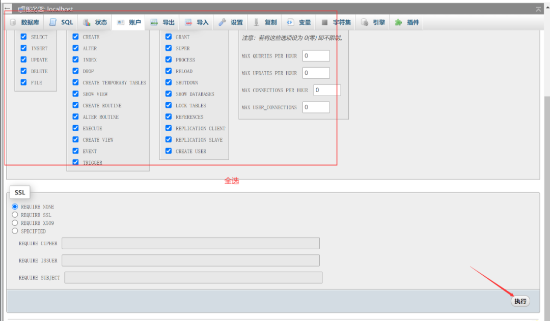The image size is (550, 321).
Task: Click the 执行 (Go) button
Action: coord(520,301)
